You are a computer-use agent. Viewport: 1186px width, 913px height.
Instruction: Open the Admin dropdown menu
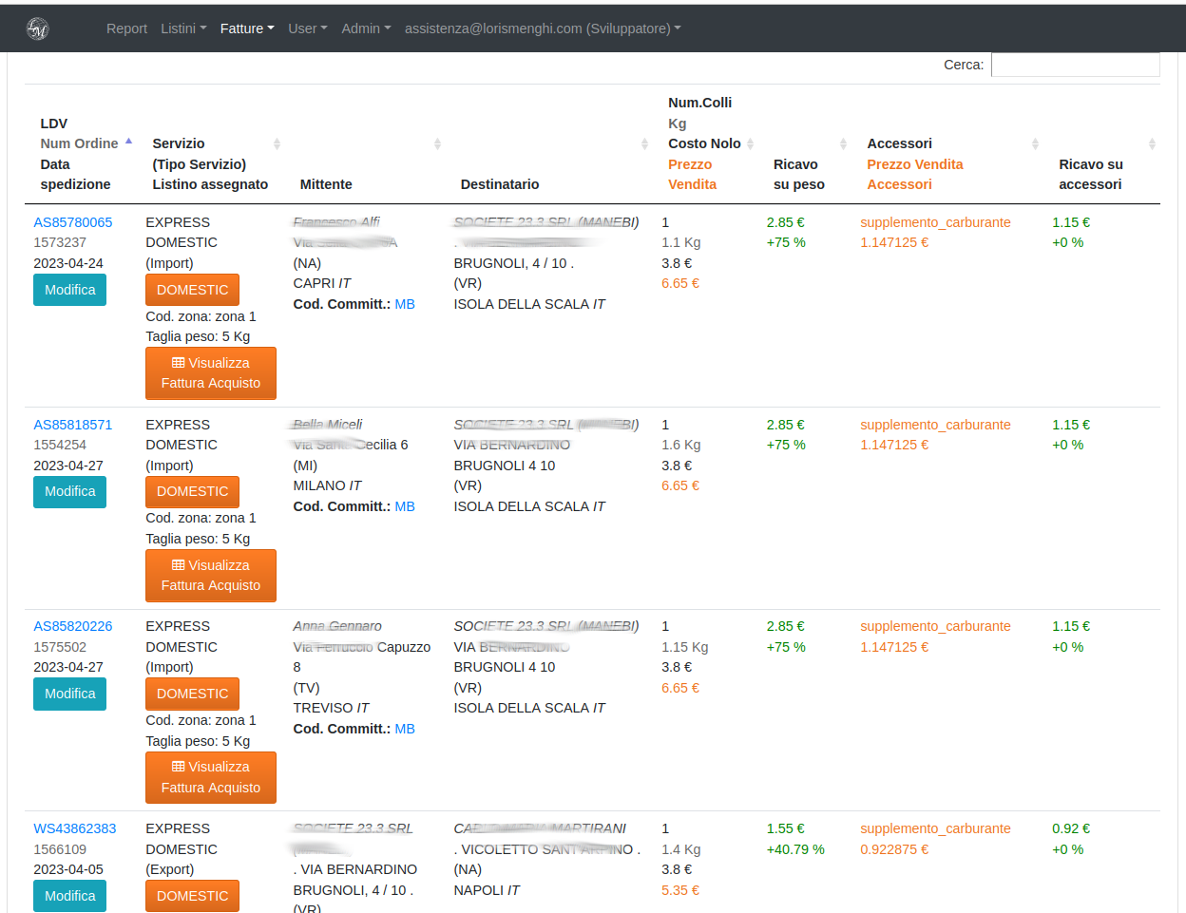click(366, 29)
